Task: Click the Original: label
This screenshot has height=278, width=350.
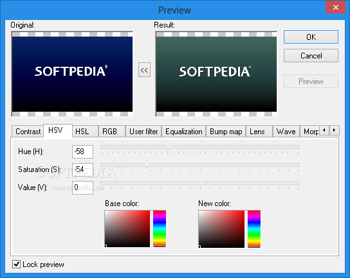Action: coord(23,25)
